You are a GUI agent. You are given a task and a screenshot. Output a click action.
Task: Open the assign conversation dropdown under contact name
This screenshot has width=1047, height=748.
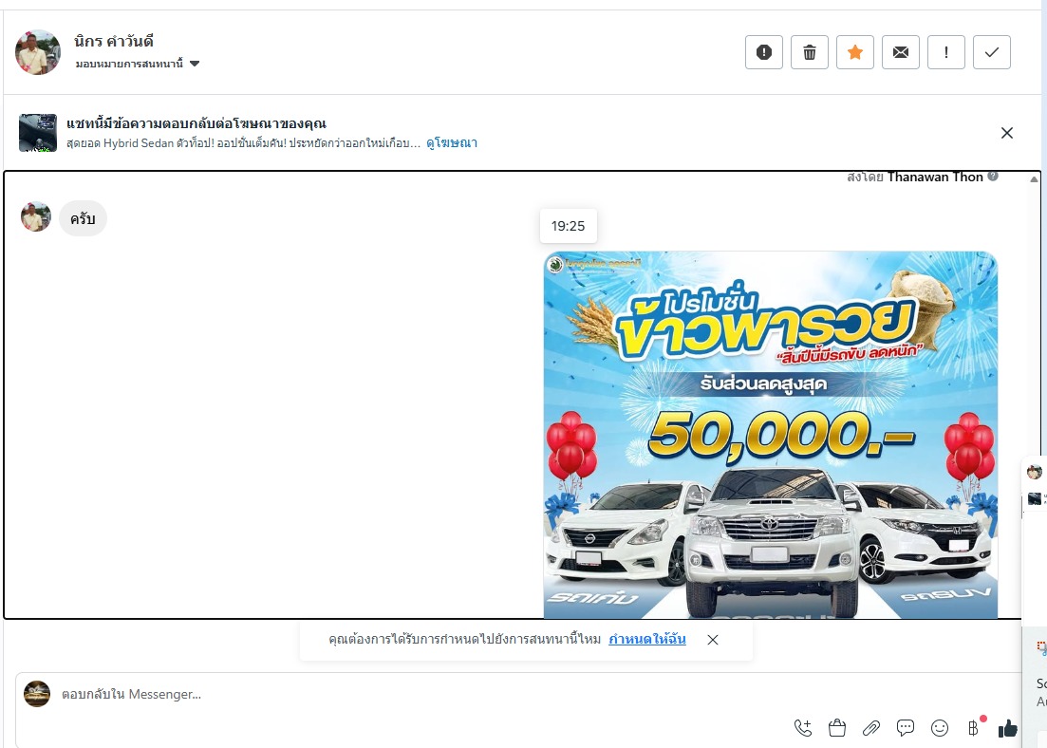[138, 64]
